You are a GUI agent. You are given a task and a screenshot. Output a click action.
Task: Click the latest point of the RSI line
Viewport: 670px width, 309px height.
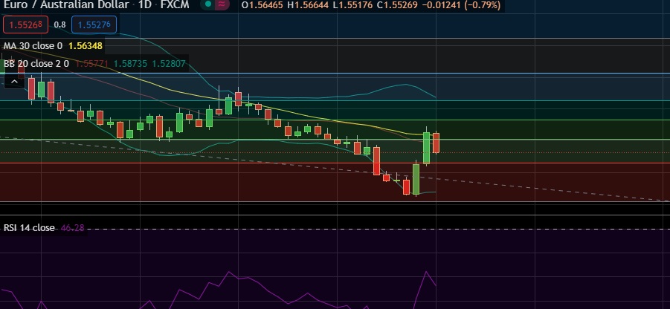point(436,285)
